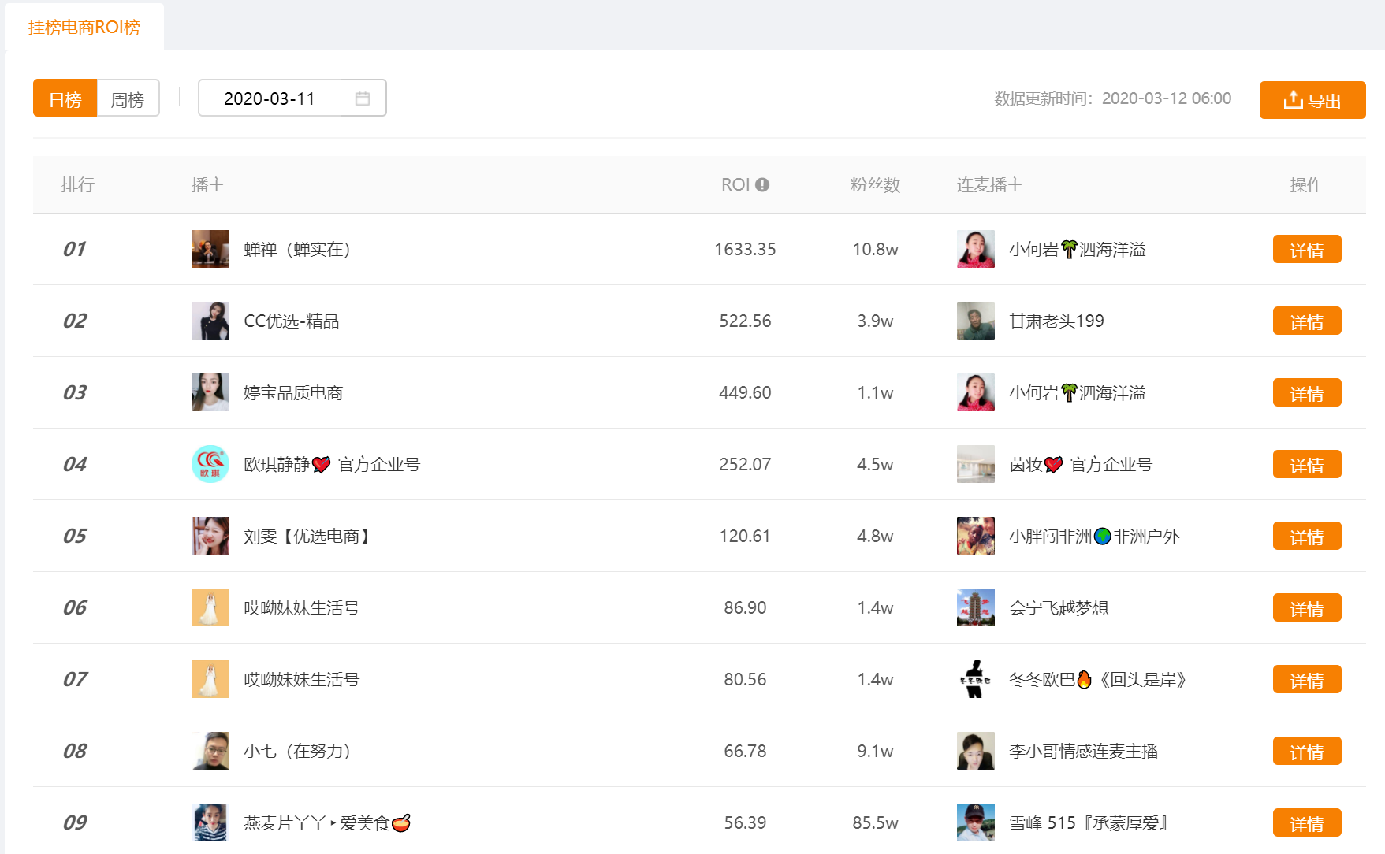Click 会宁飞越梦想 linked streamer name
Viewport: 1385px width, 854px height.
pos(1059,608)
